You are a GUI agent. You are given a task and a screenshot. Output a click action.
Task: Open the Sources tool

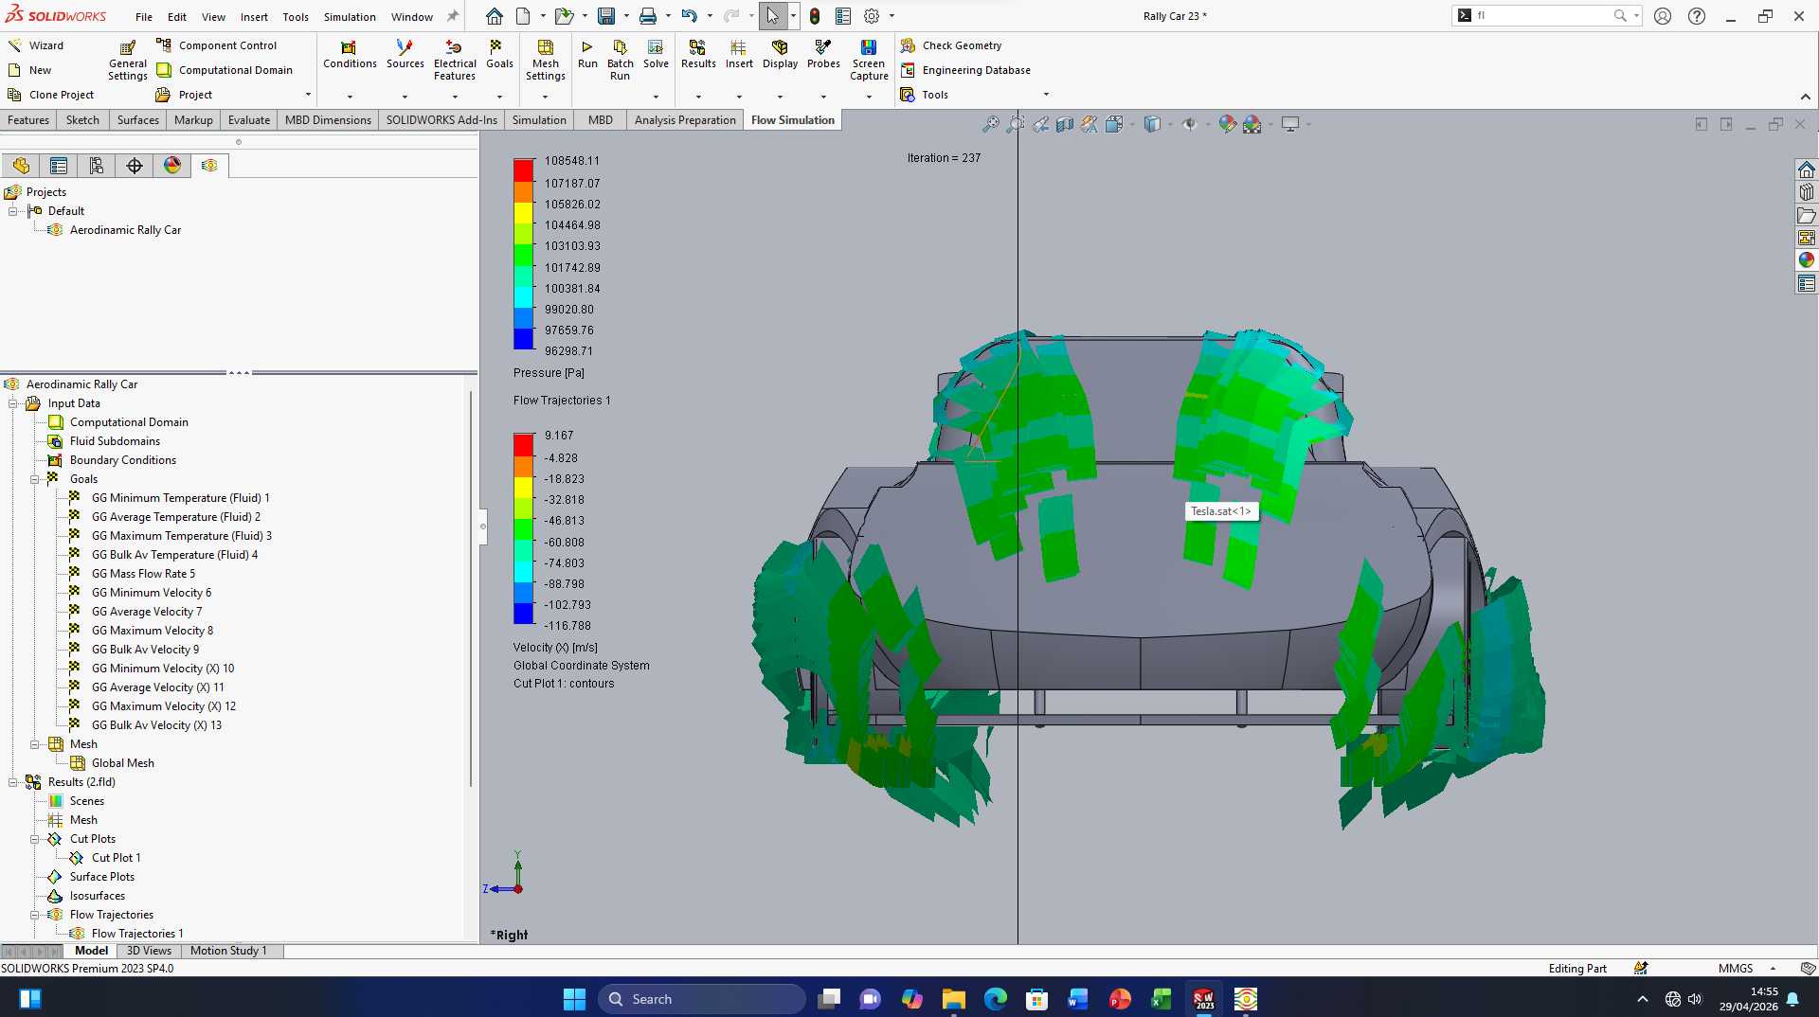[405, 54]
